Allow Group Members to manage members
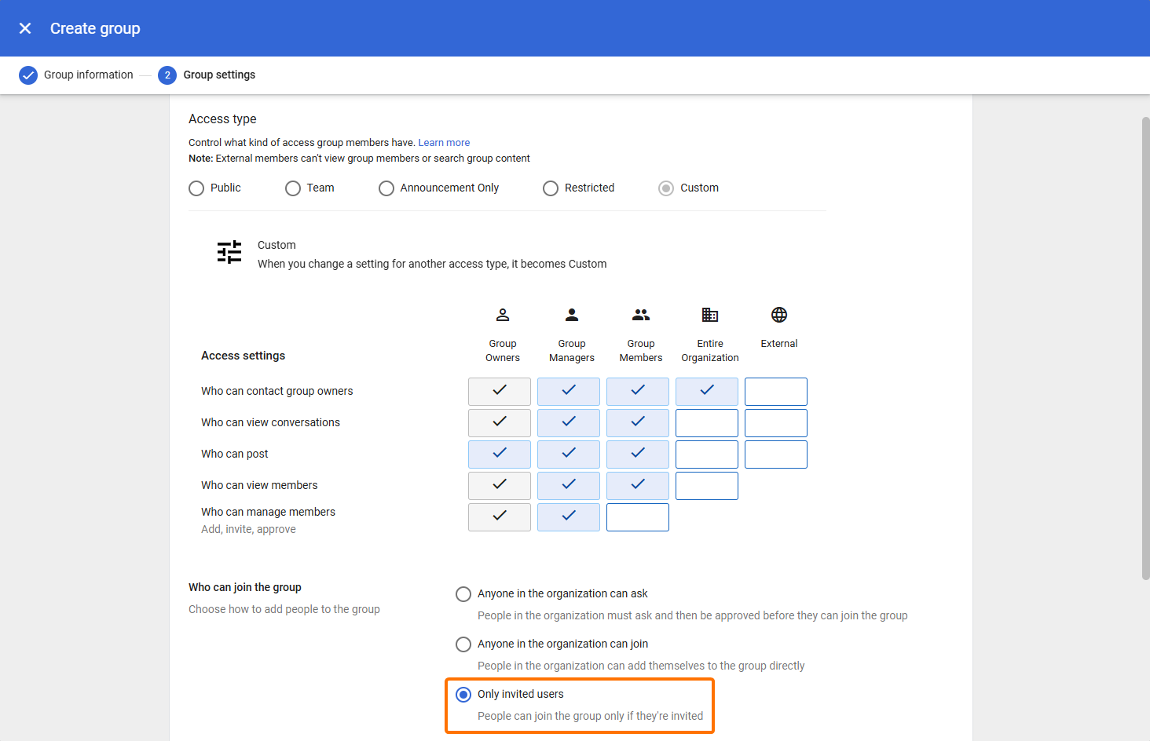The height and width of the screenshot is (741, 1150). coord(638,517)
